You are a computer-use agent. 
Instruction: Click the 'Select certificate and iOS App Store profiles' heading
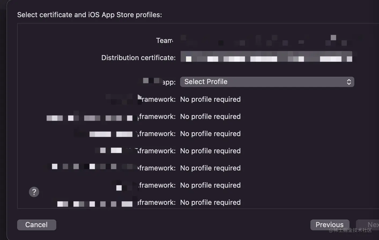tap(90, 15)
